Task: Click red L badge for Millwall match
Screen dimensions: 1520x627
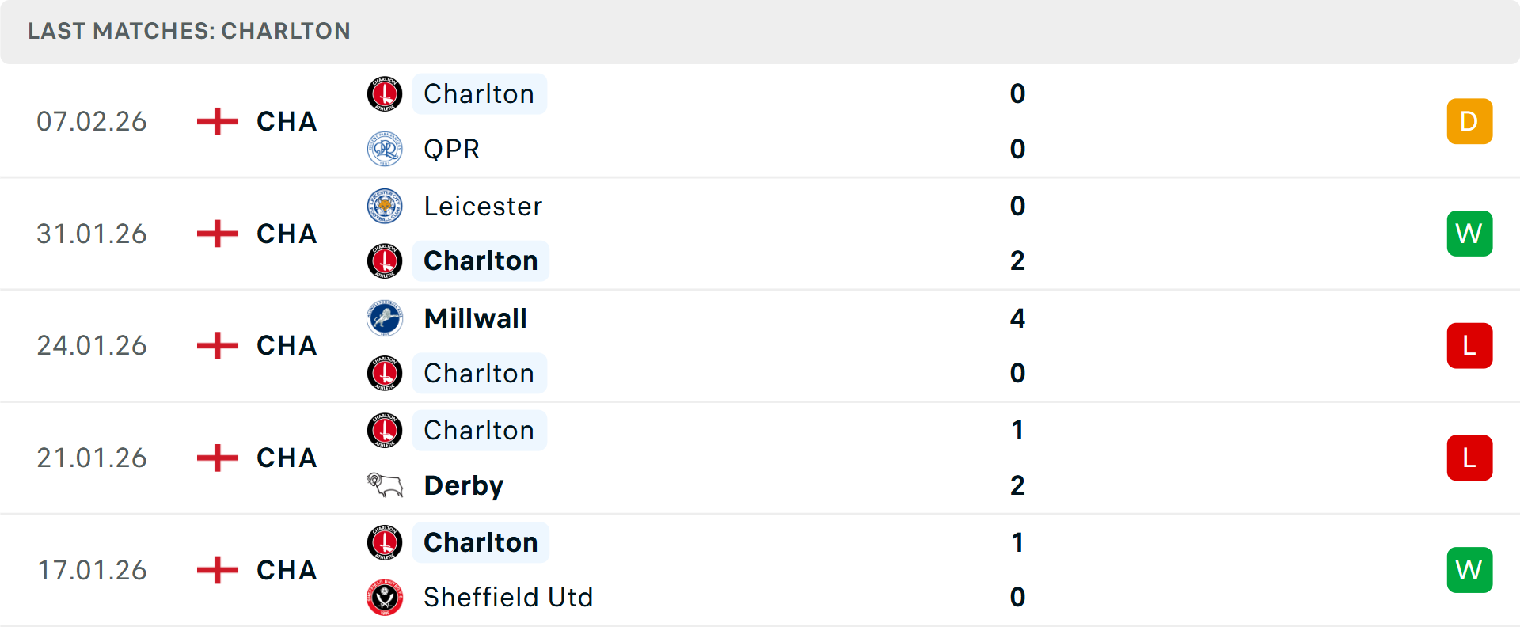Action: pyautogui.click(x=1469, y=346)
